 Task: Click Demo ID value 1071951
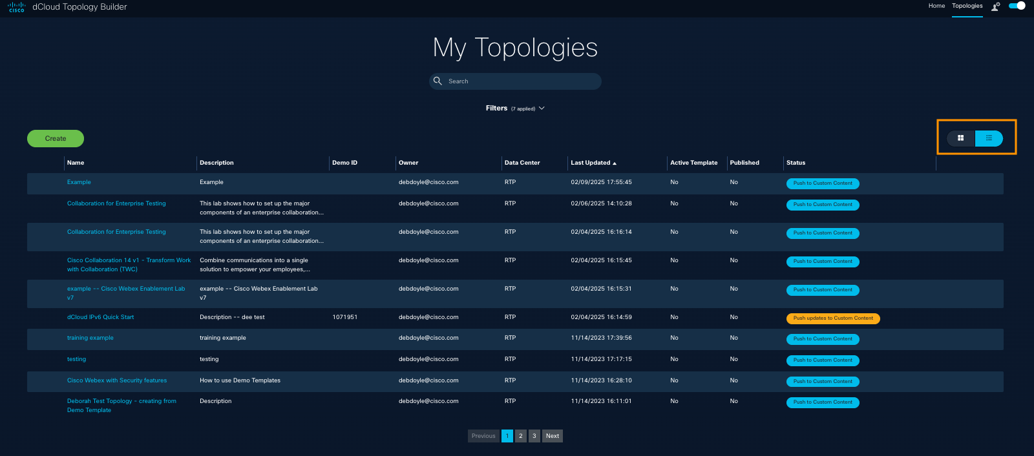(345, 317)
